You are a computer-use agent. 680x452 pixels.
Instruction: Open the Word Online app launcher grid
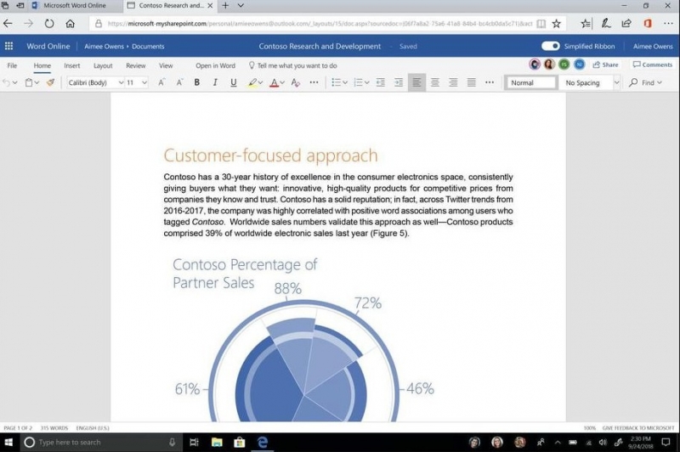coord(9,46)
